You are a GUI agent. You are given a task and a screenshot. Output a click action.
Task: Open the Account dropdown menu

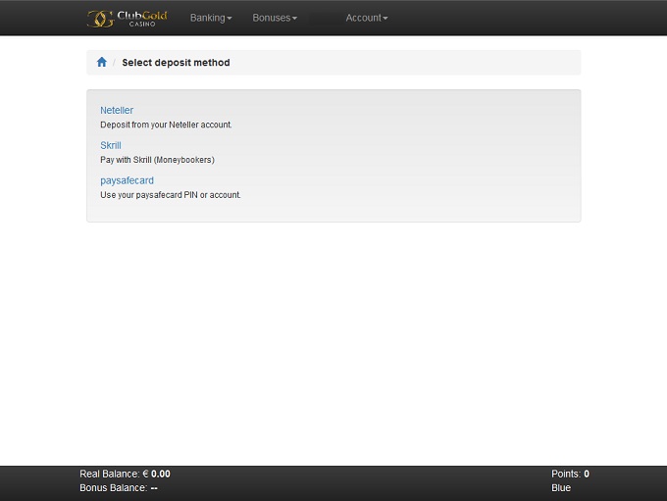pos(367,18)
